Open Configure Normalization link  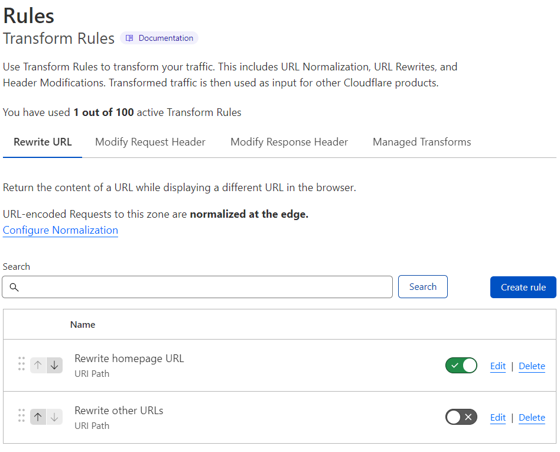(x=60, y=230)
